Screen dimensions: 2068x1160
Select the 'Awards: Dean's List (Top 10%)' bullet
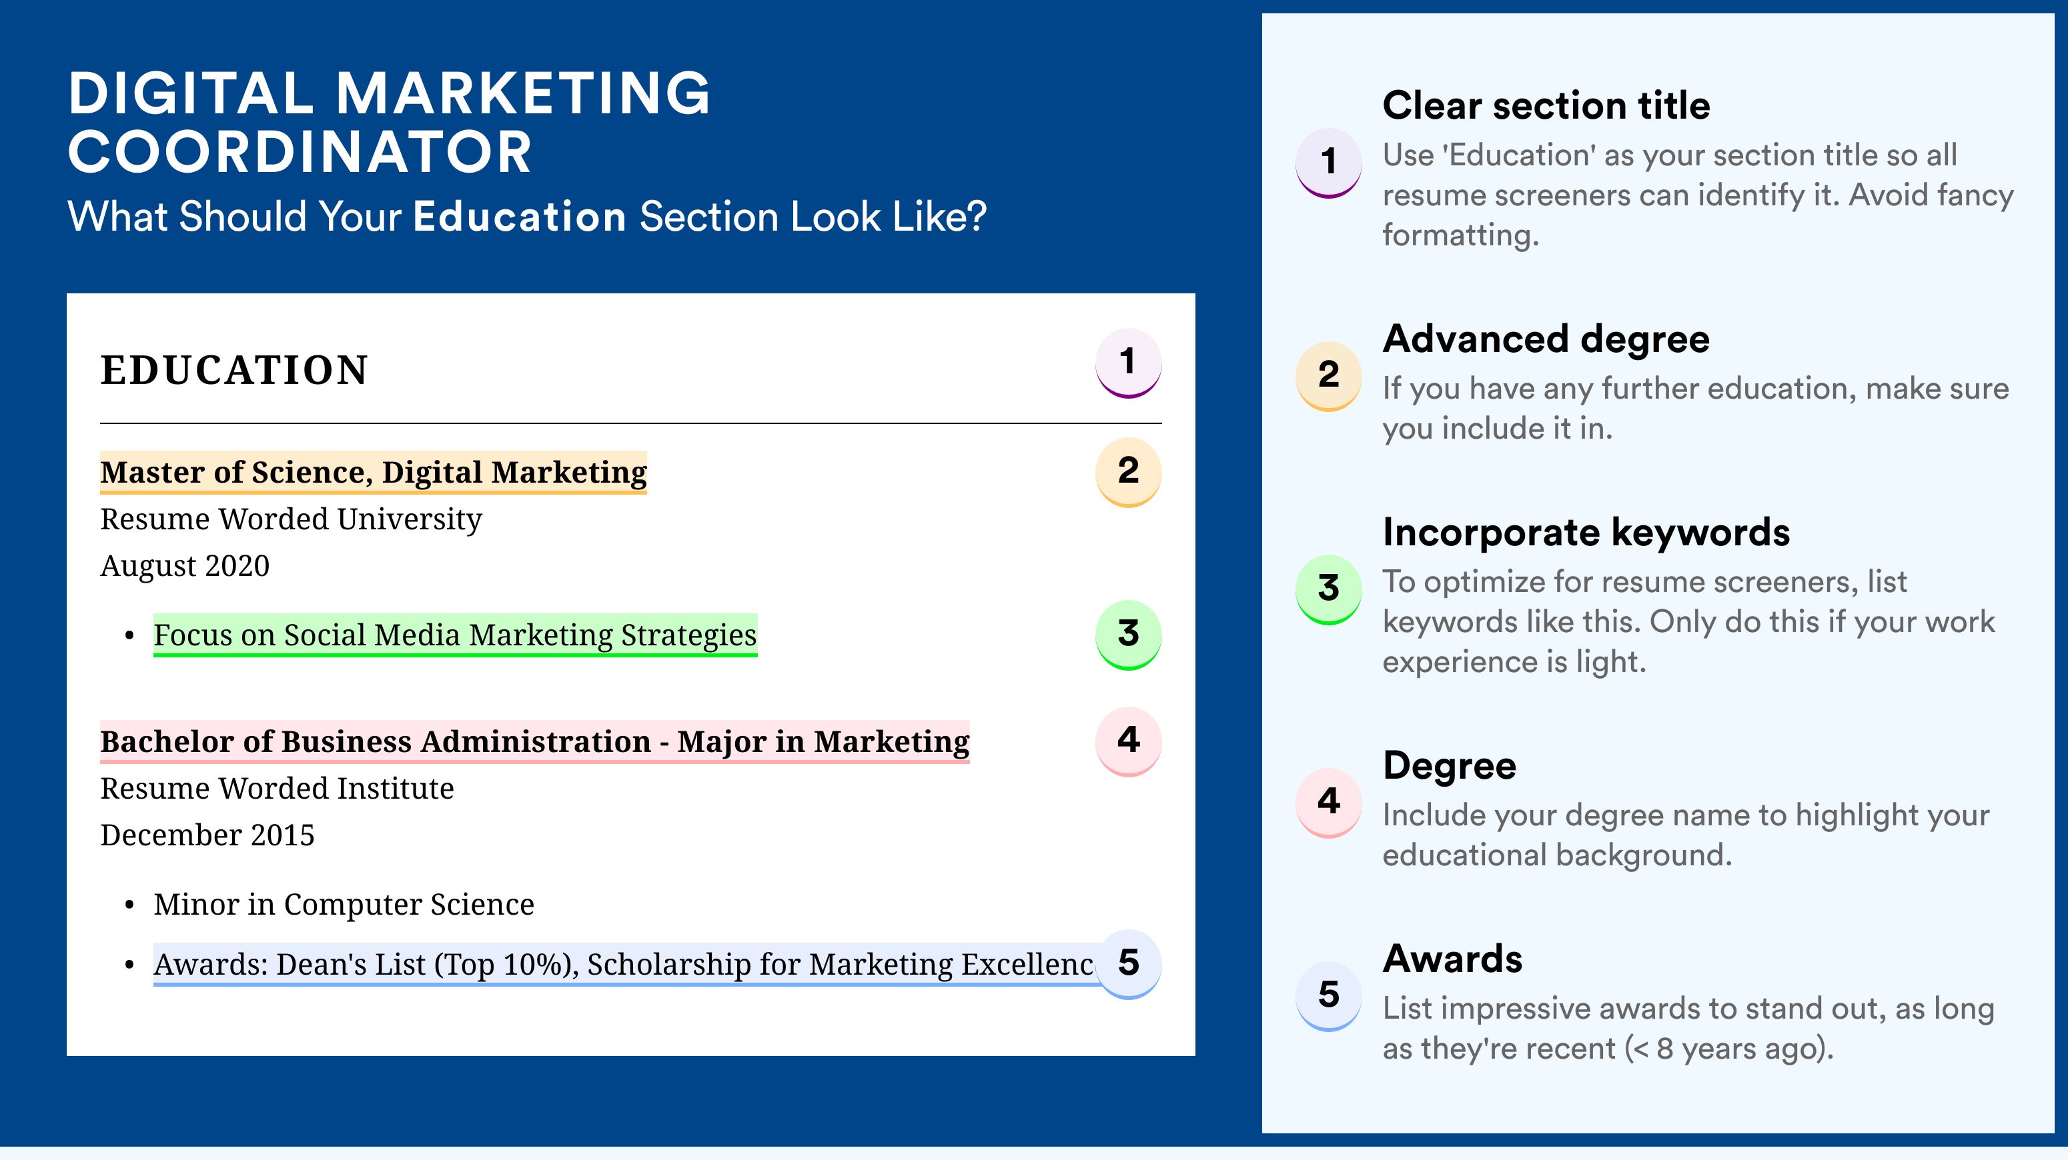624,965
